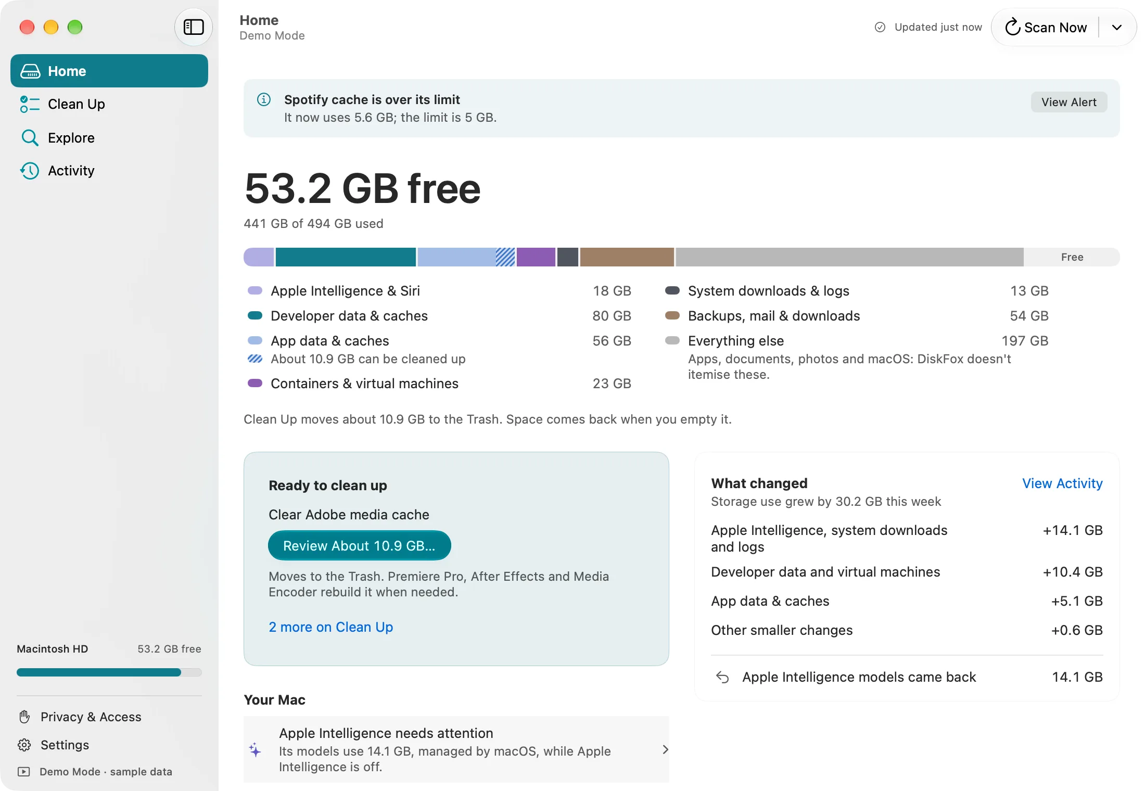Select Apple Intelligence & Siri legend row

tap(439, 291)
